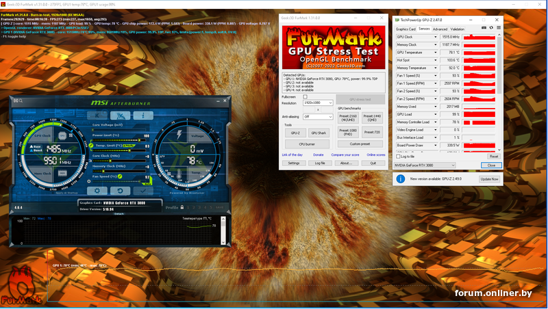
Task: Click the thermometer icon in the temperature gauge
Action: [179, 174]
